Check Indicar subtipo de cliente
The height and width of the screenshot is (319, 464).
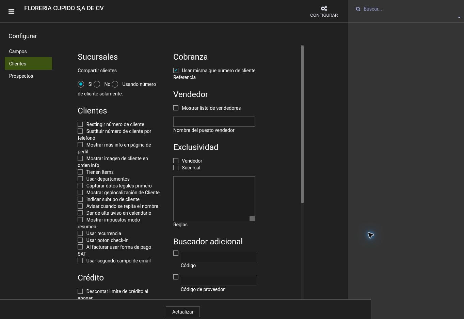pyautogui.click(x=80, y=199)
